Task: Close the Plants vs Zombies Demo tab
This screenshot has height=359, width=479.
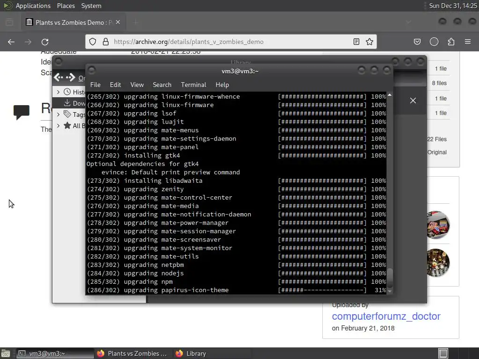Action: pyautogui.click(x=118, y=22)
